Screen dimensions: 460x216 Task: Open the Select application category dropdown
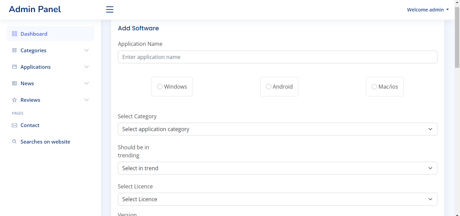(277, 129)
